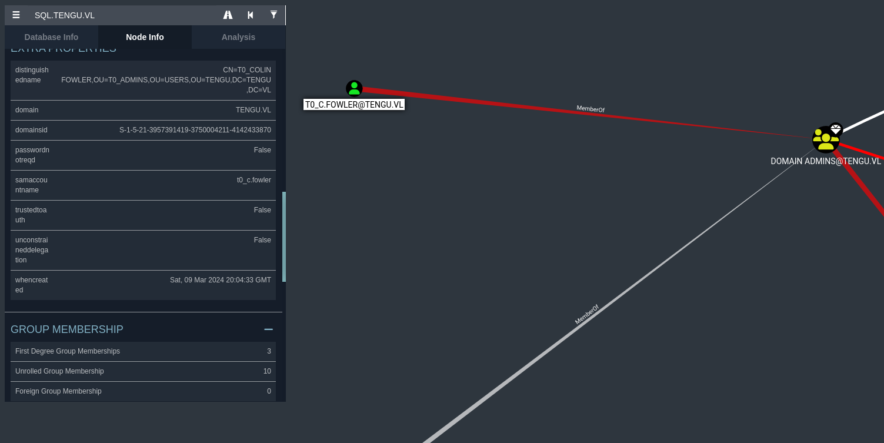
Task: Click the pathfinding road icon
Action: [228, 15]
